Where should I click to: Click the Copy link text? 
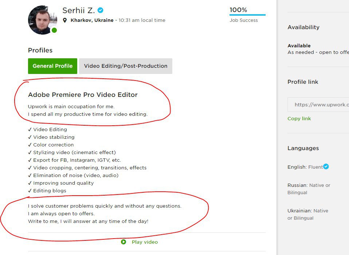click(299, 119)
